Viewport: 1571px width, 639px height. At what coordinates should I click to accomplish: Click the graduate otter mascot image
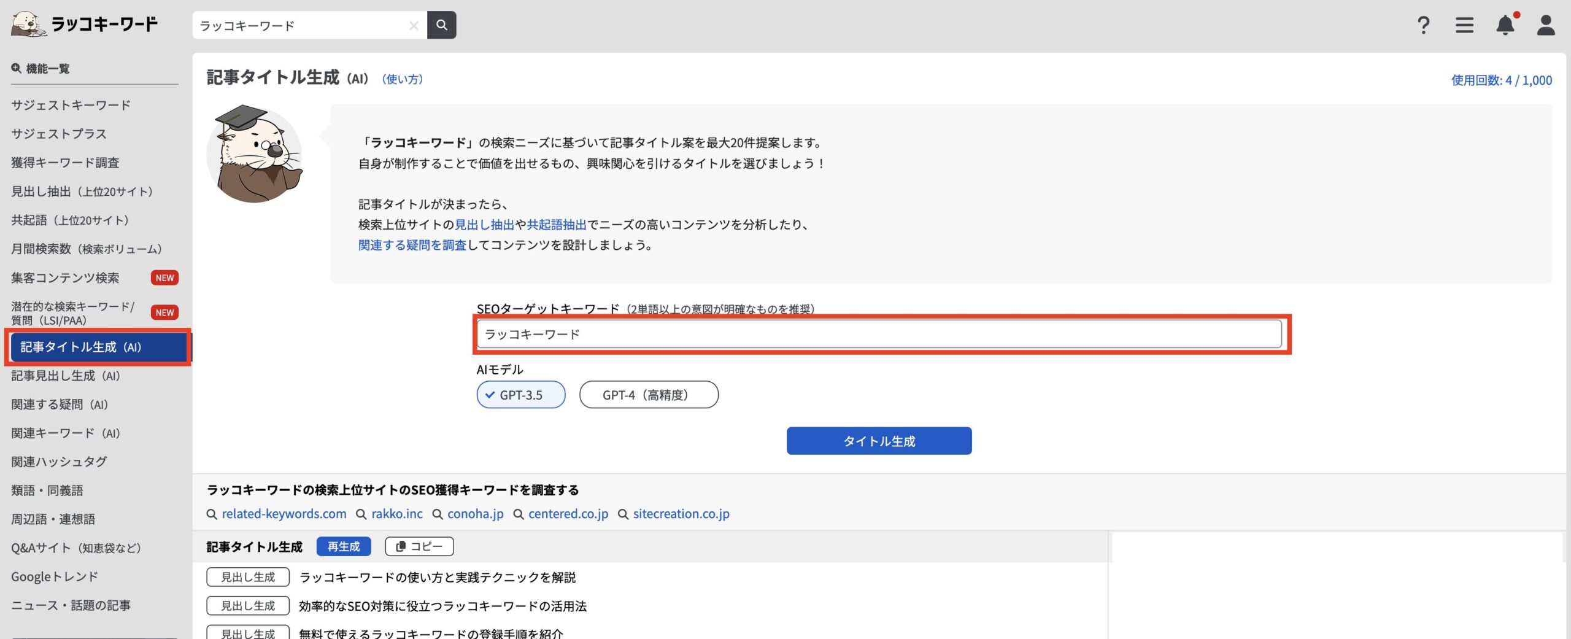(255, 153)
